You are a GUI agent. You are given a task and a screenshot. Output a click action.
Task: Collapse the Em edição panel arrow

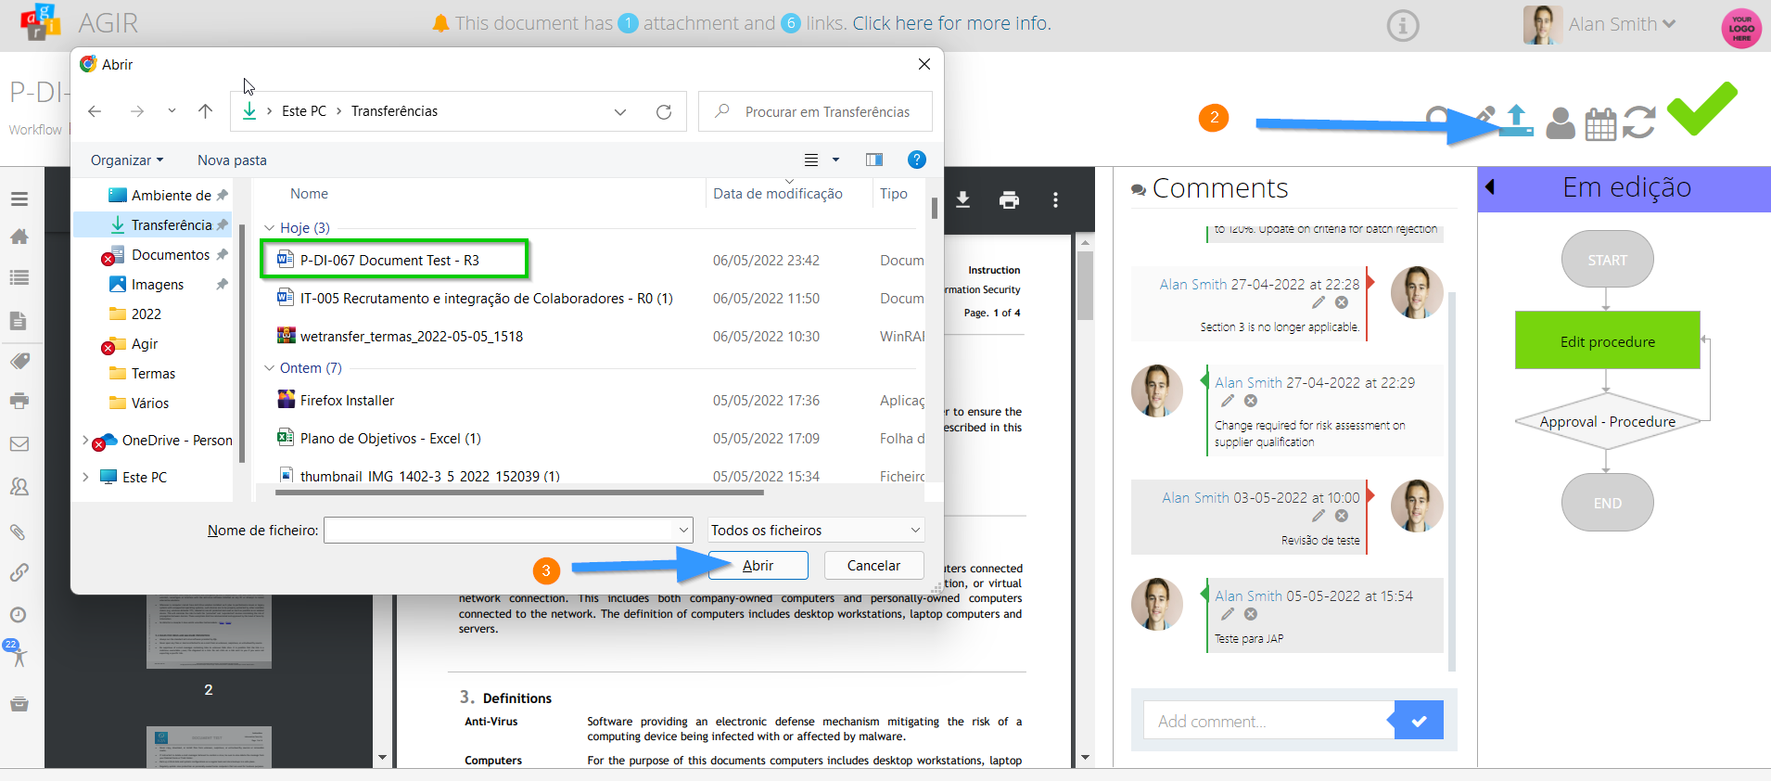pyautogui.click(x=1490, y=186)
